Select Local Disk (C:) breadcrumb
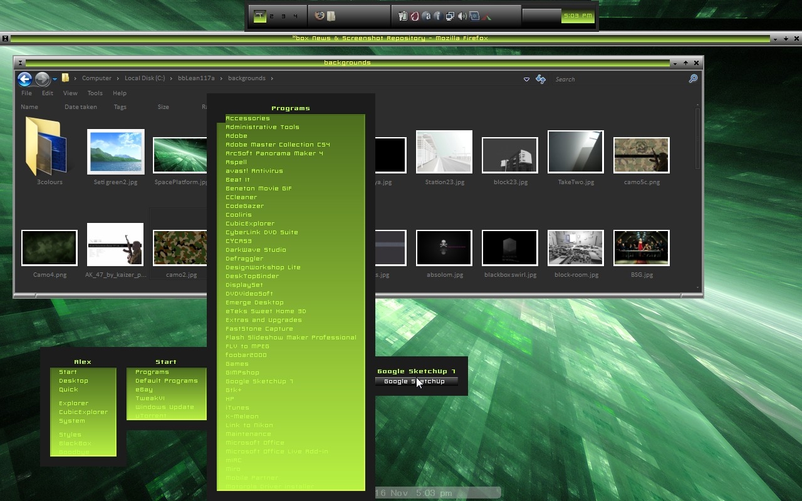802x501 pixels. coord(145,78)
